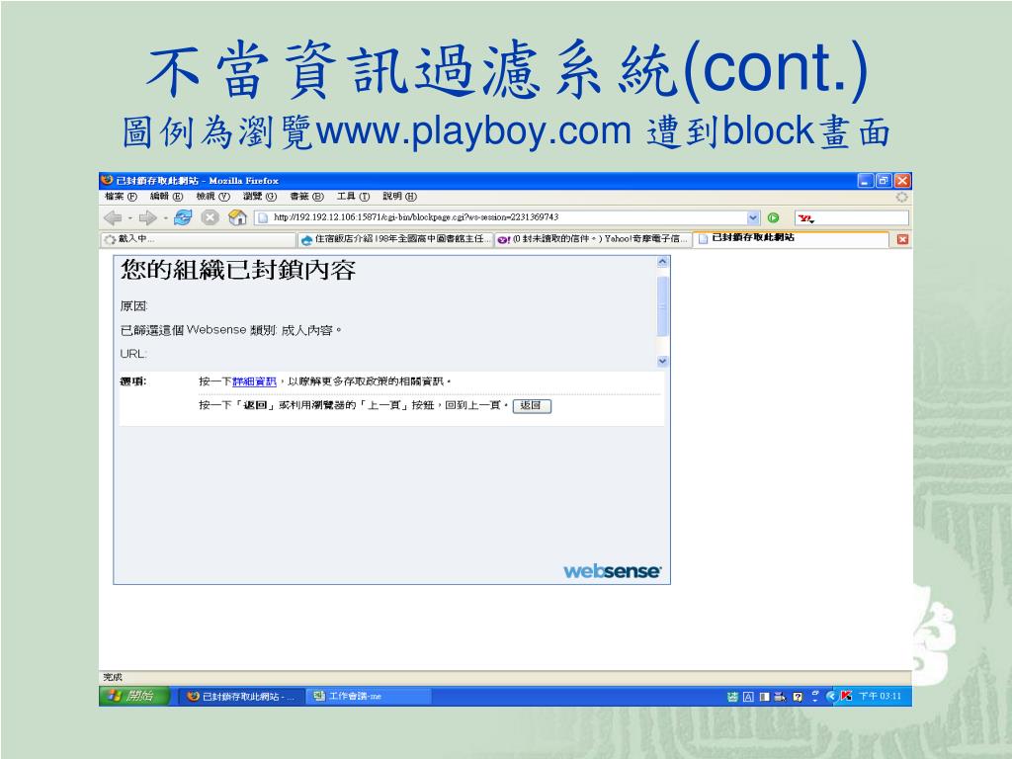Close the current tab with red X
Image resolution: width=1012 pixels, height=759 pixels.
[902, 239]
